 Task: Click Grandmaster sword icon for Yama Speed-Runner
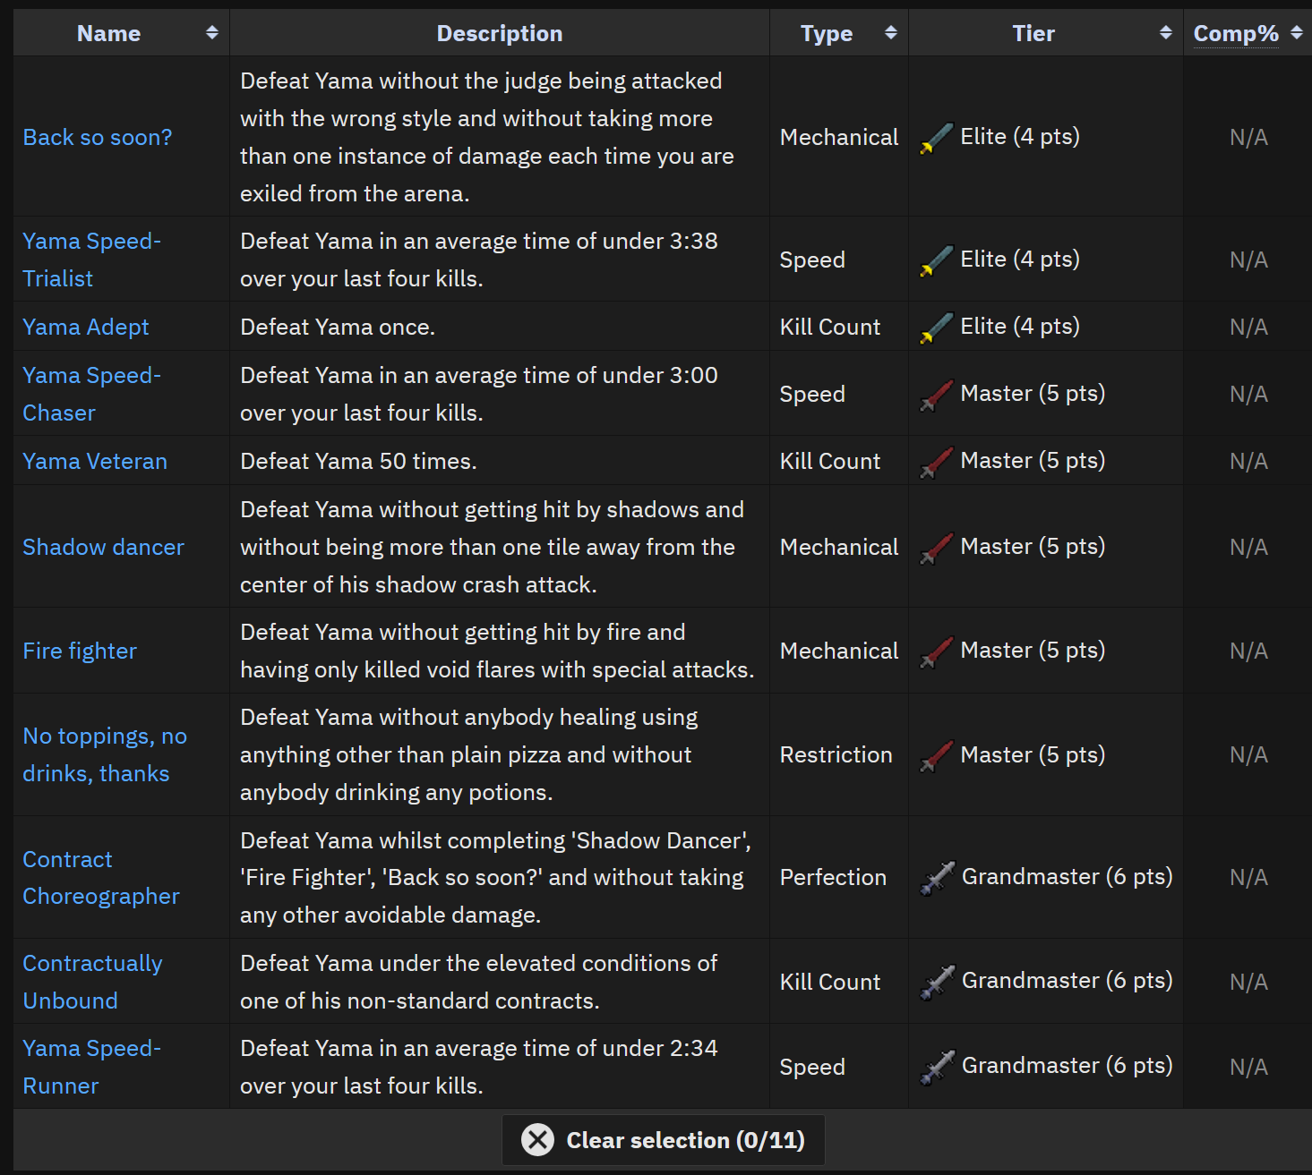click(938, 1067)
